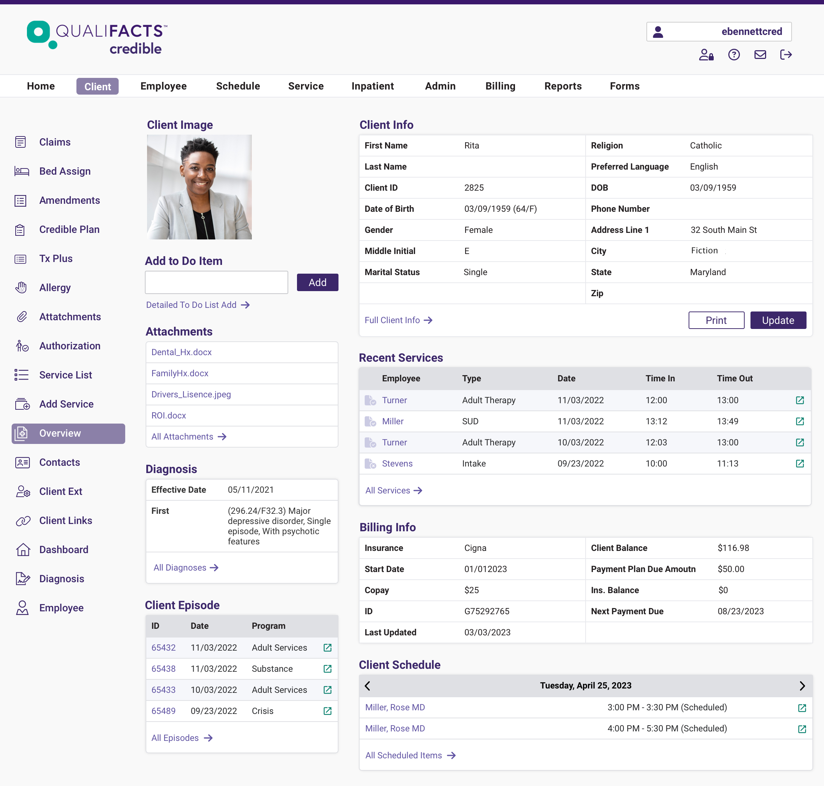Open help via the question mark icon
Viewport: 824px width, 786px height.
click(734, 55)
